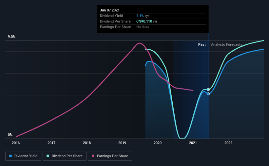The image size is (269, 166).
Task: Click the Jun 07 2021 tooltip date
Action: tap(110, 10)
